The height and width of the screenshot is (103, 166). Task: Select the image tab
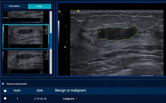(x=39, y=6)
